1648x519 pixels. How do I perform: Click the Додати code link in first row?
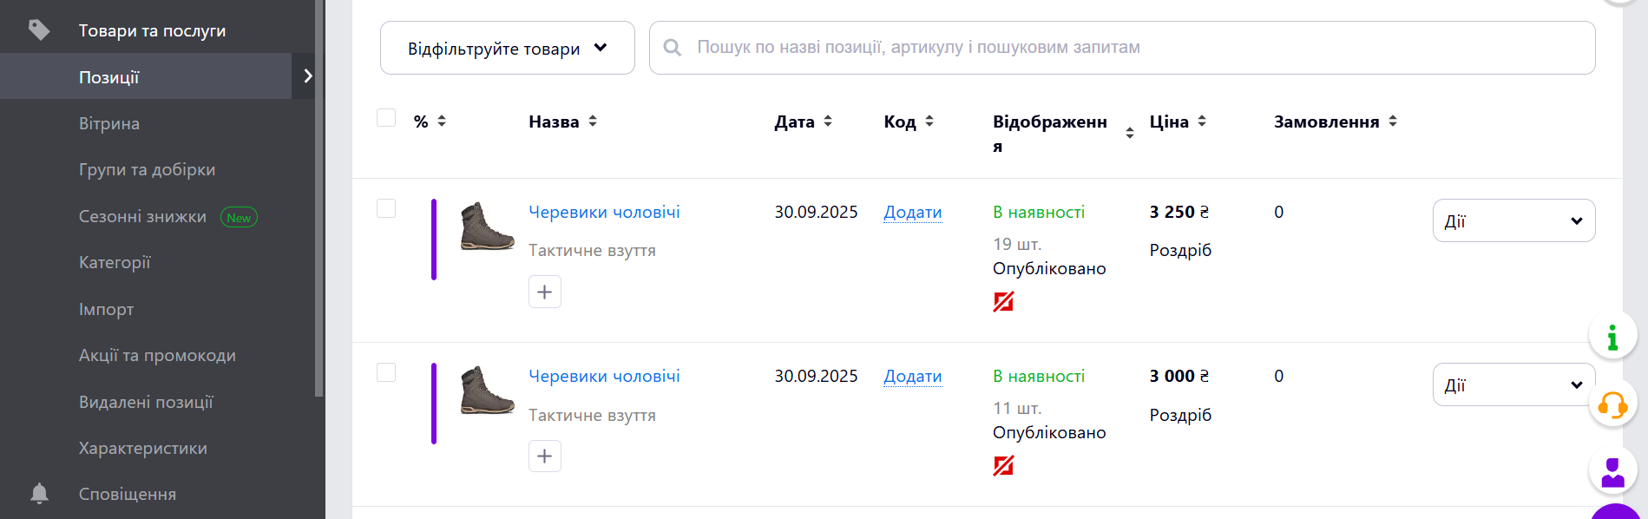(x=912, y=213)
